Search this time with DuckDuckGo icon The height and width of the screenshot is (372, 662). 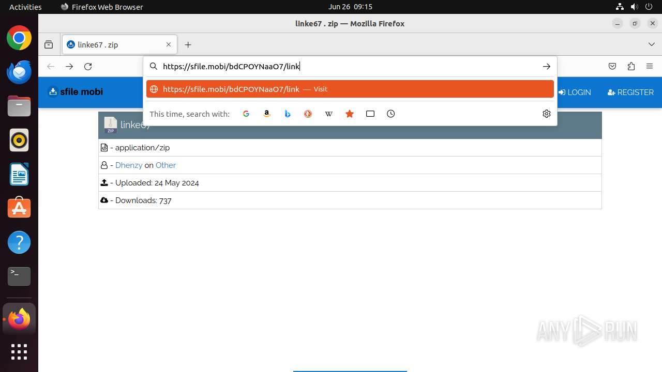308,114
